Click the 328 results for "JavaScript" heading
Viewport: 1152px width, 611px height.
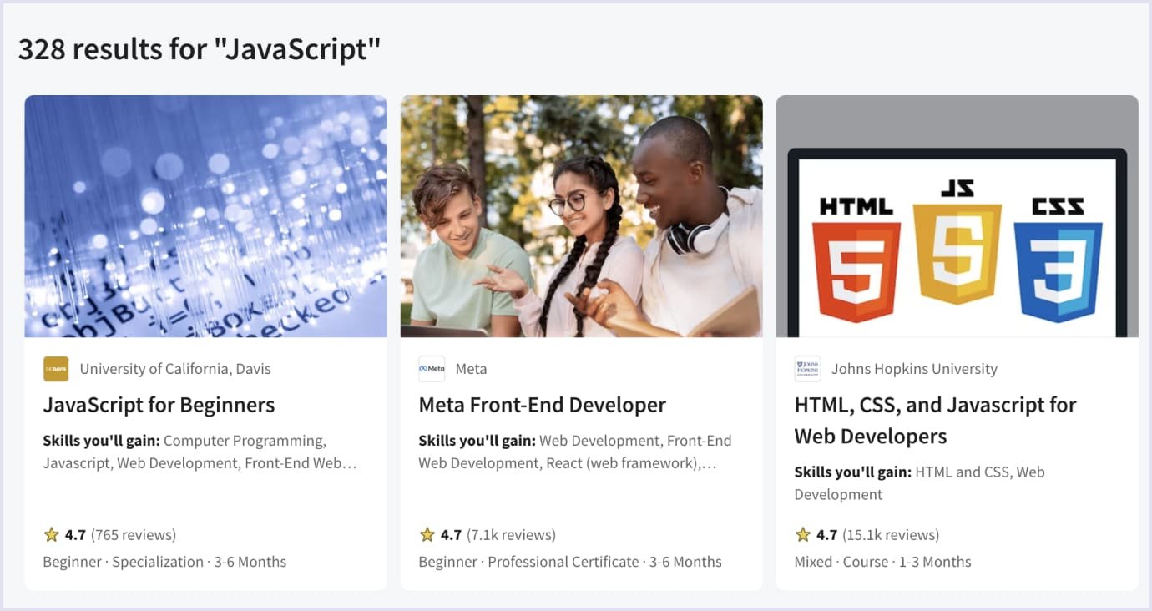click(x=200, y=49)
